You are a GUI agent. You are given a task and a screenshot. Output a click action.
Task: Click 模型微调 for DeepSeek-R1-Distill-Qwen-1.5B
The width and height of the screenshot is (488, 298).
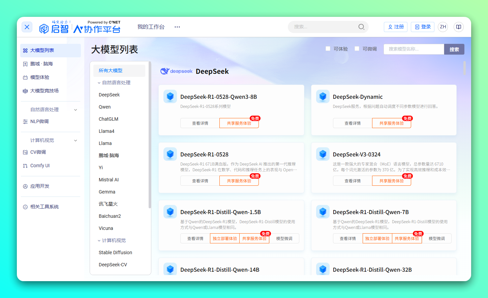click(x=284, y=238)
